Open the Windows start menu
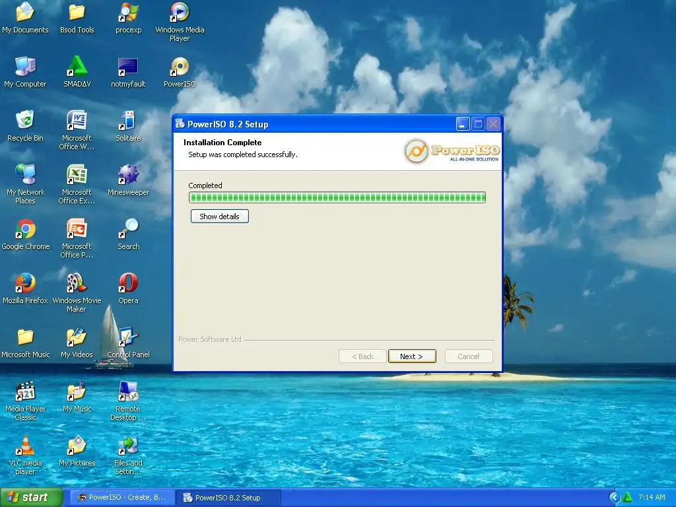This screenshot has height=507, width=676. (32, 497)
